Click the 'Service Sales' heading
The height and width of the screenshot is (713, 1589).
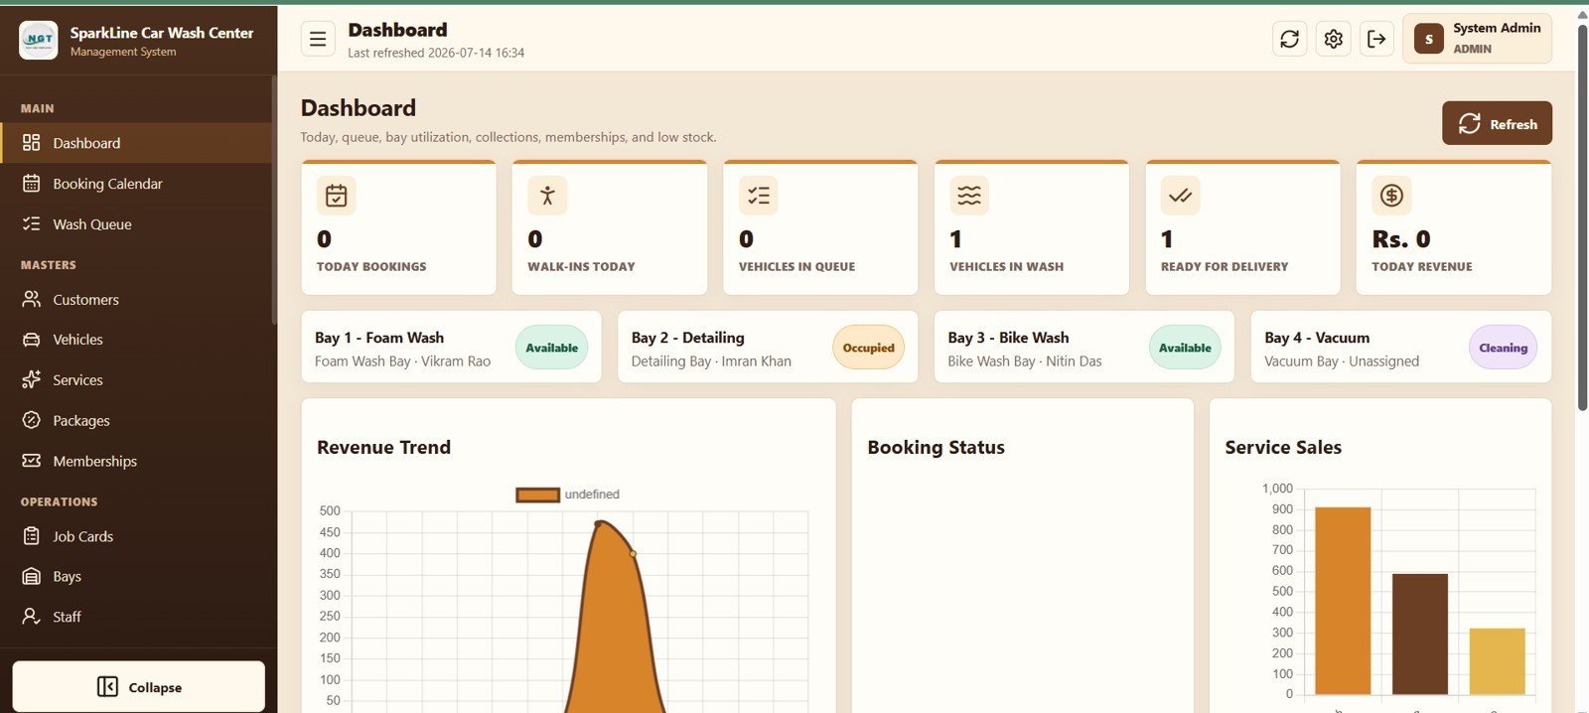(x=1283, y=447)
